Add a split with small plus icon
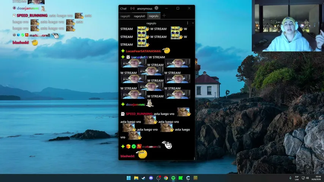This screenshot has width=324, height=182. [193, 23]
